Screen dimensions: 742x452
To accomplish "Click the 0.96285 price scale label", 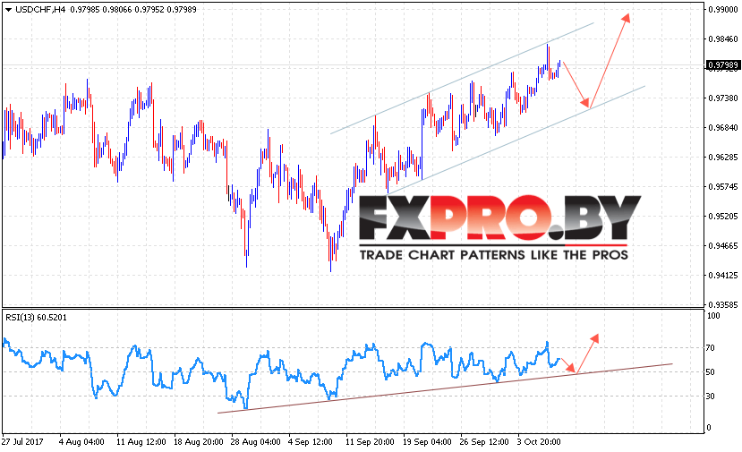I will [x=723, y=158].
